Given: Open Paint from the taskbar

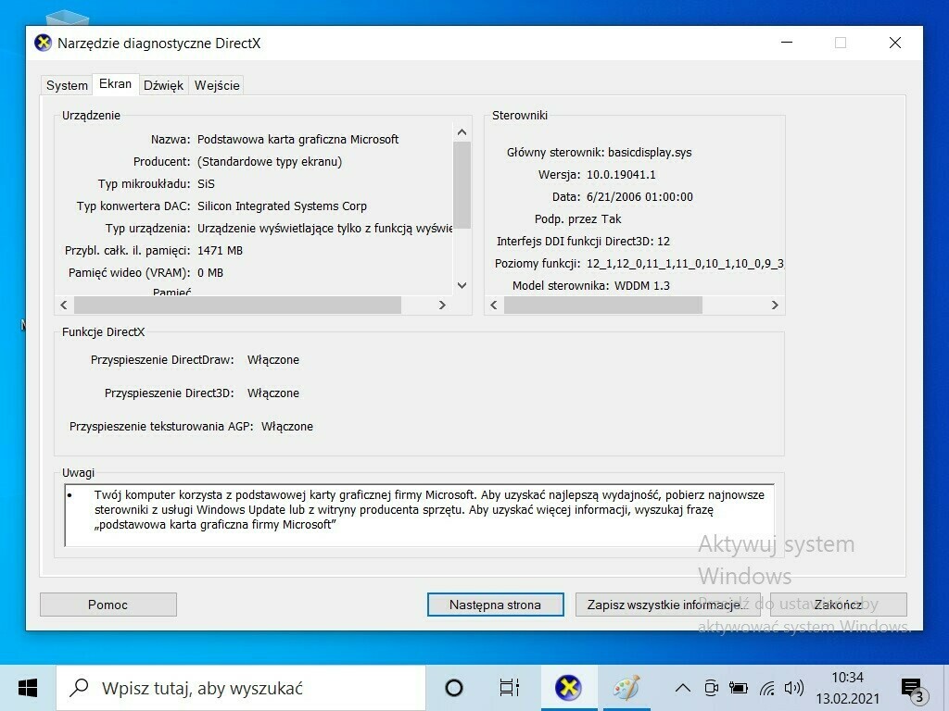Looking at the screenshot, I should (x=626, y=687).
